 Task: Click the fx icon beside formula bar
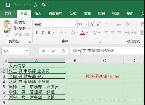[64, 51]
